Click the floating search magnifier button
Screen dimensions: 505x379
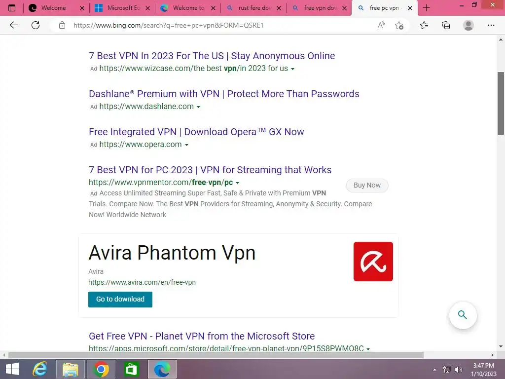coord(463,315)
